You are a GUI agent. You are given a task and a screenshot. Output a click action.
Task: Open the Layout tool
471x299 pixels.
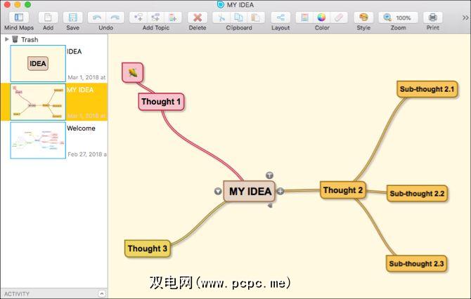point(280,18)
